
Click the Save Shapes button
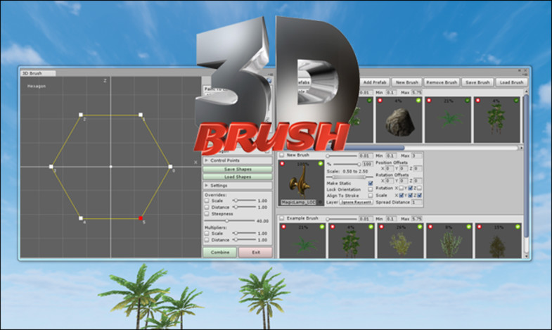[238, 170]
